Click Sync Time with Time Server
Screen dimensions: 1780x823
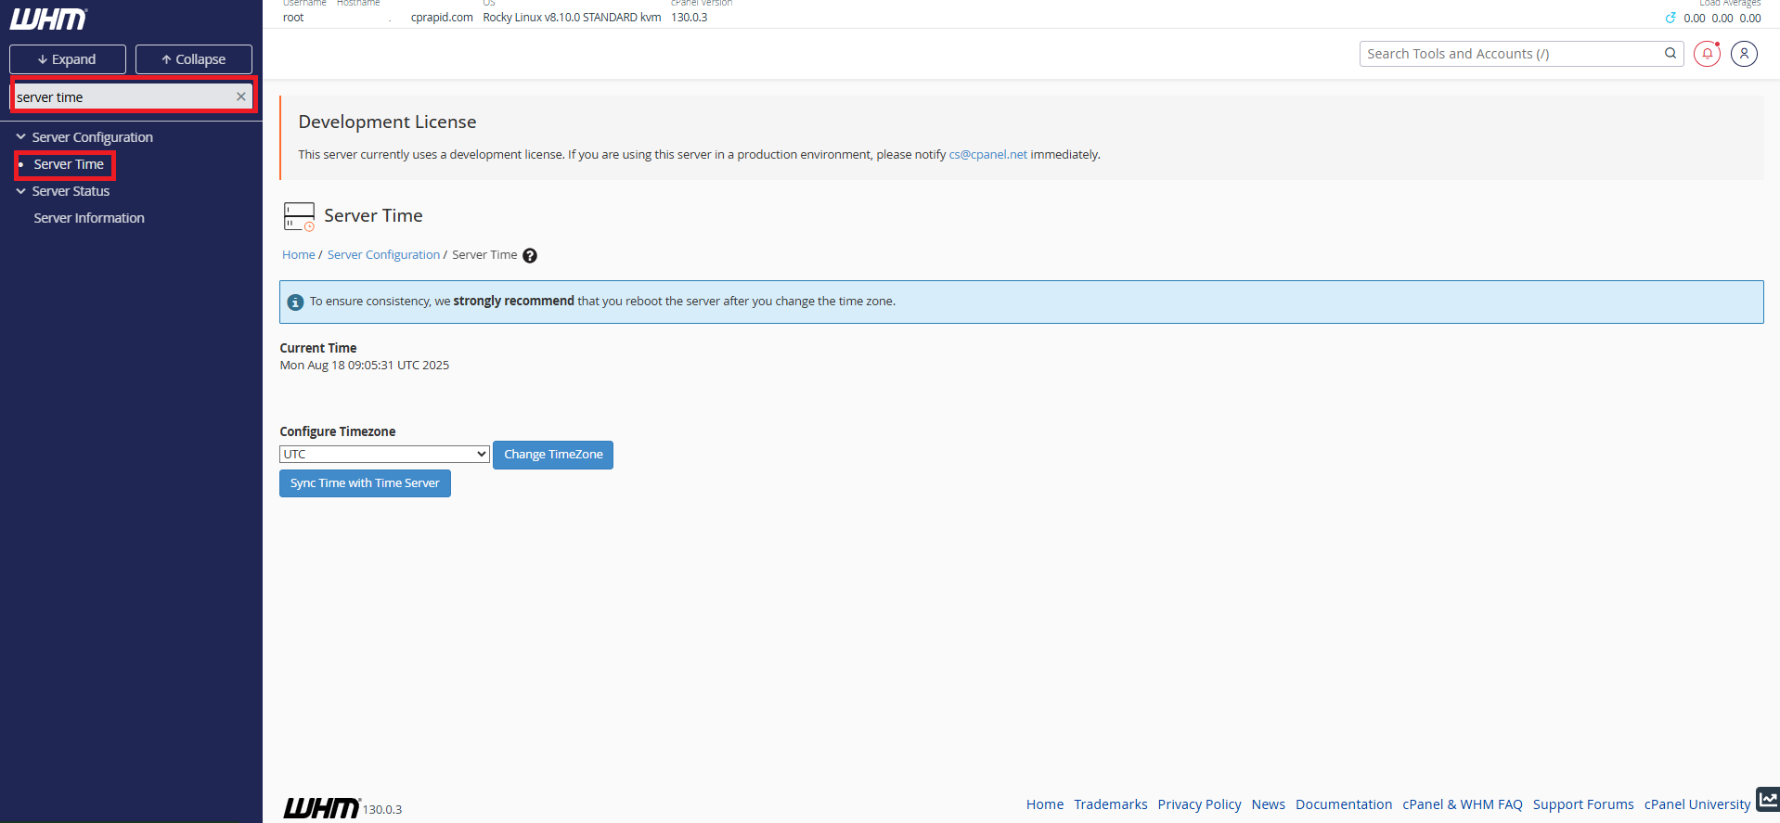(x=365, y=483)
